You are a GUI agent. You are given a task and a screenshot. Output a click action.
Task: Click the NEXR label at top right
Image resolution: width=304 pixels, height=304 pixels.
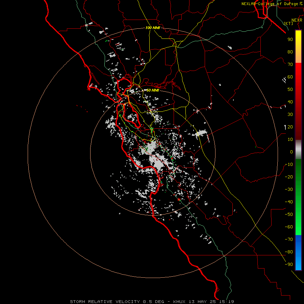point(297,20)
